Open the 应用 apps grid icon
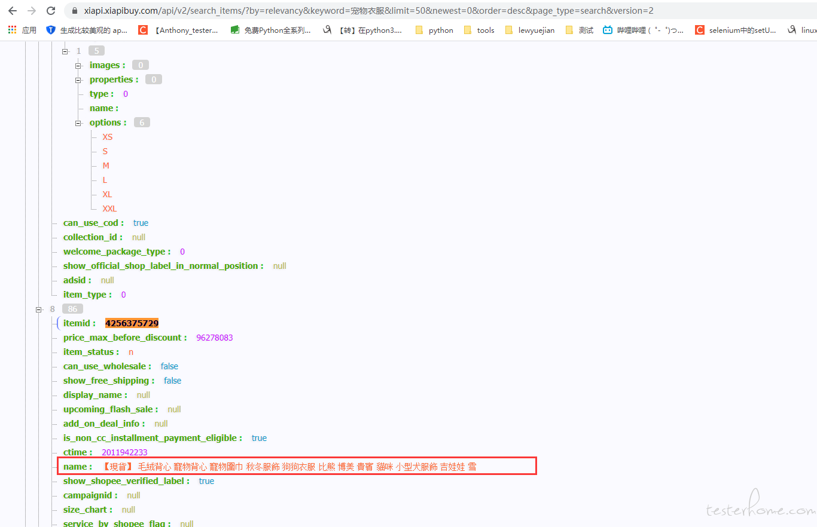817x527 pixels. [x=12, y=30]
